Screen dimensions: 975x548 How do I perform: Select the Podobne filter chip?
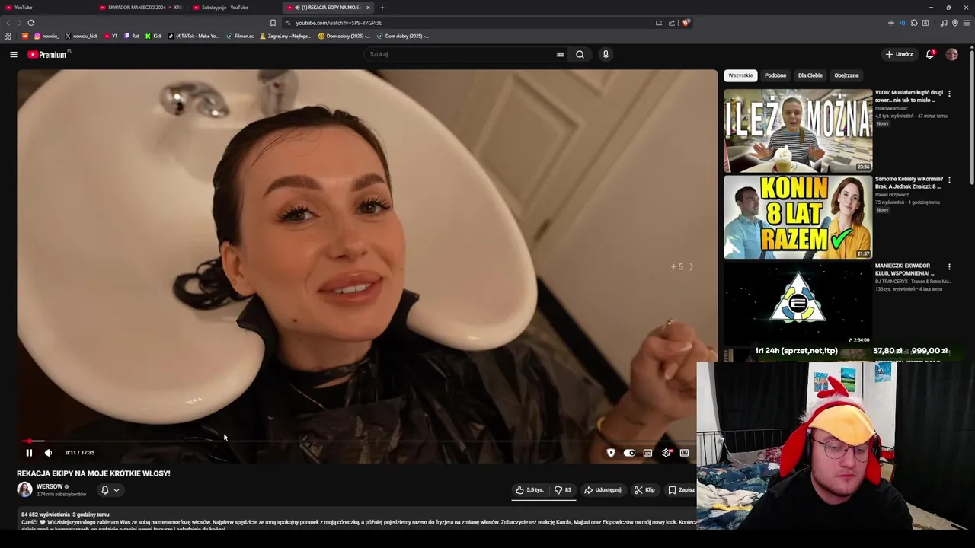pos(775,75)
